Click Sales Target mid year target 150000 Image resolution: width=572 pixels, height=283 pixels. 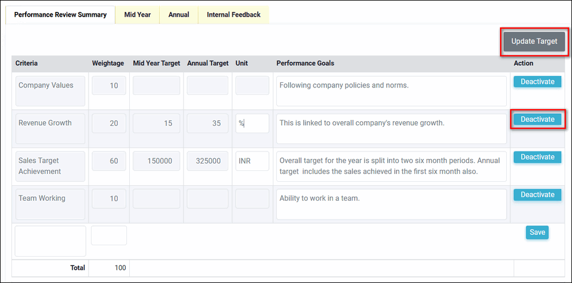[x=156, y=161]
